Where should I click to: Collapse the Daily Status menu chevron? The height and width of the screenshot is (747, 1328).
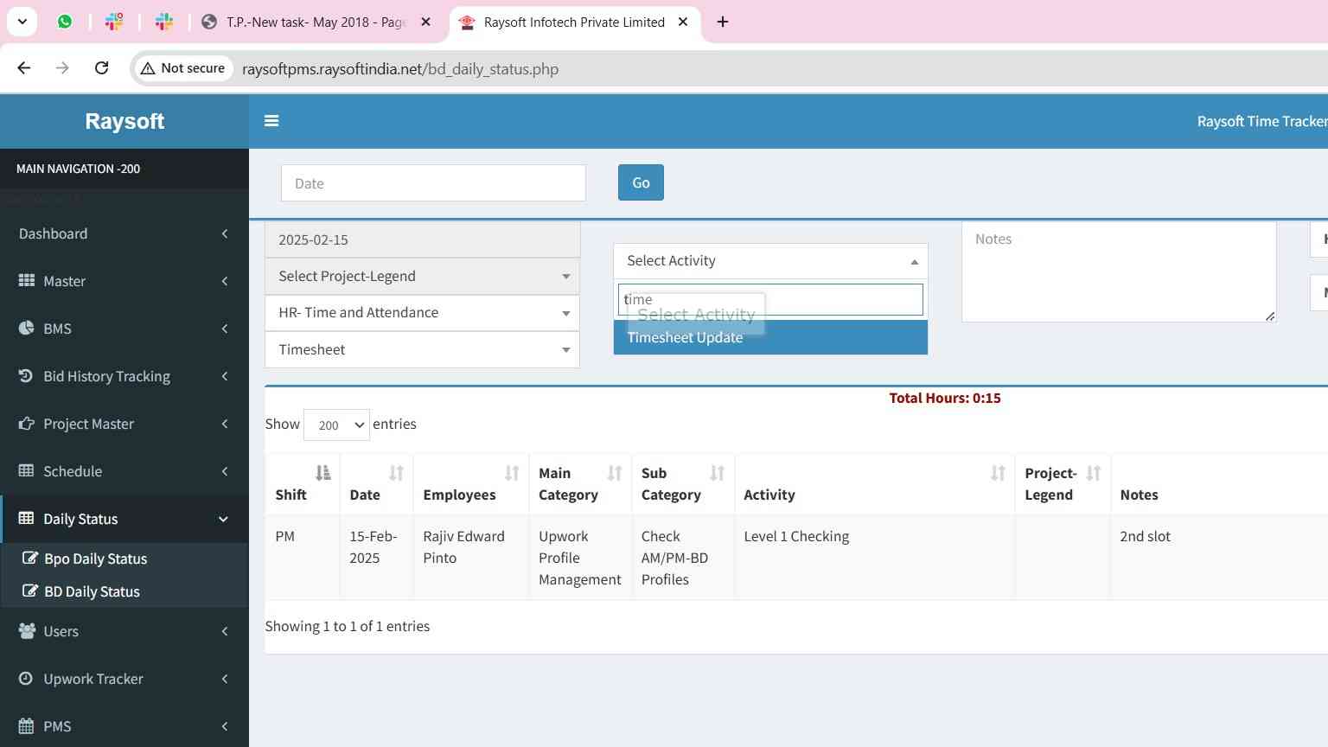[x=223, y=519]
